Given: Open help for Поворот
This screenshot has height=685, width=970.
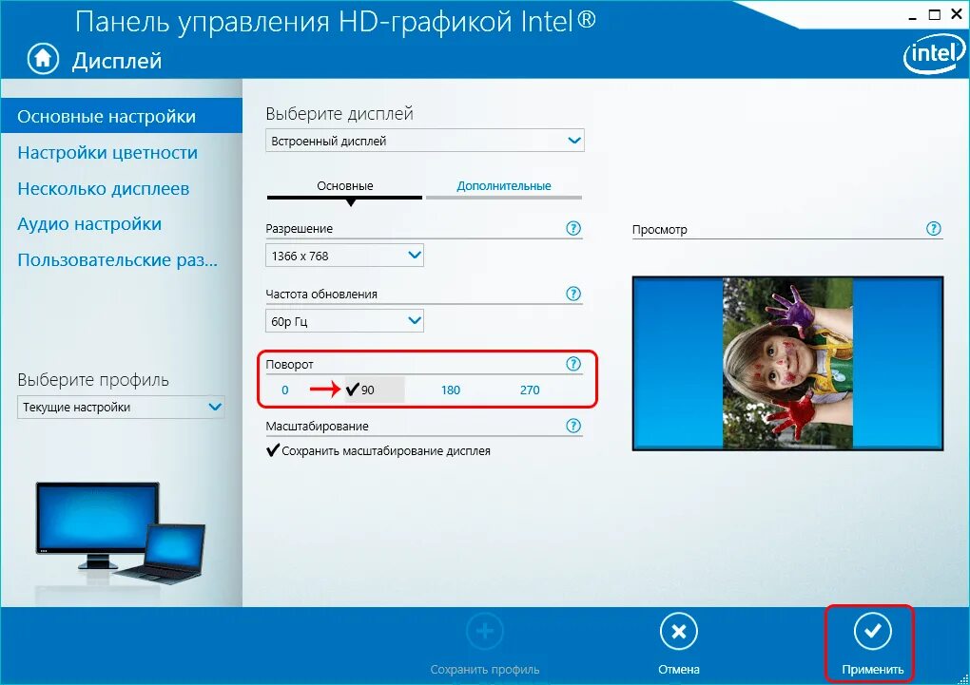Looking at the screenshot, I should tap(573, 364).
